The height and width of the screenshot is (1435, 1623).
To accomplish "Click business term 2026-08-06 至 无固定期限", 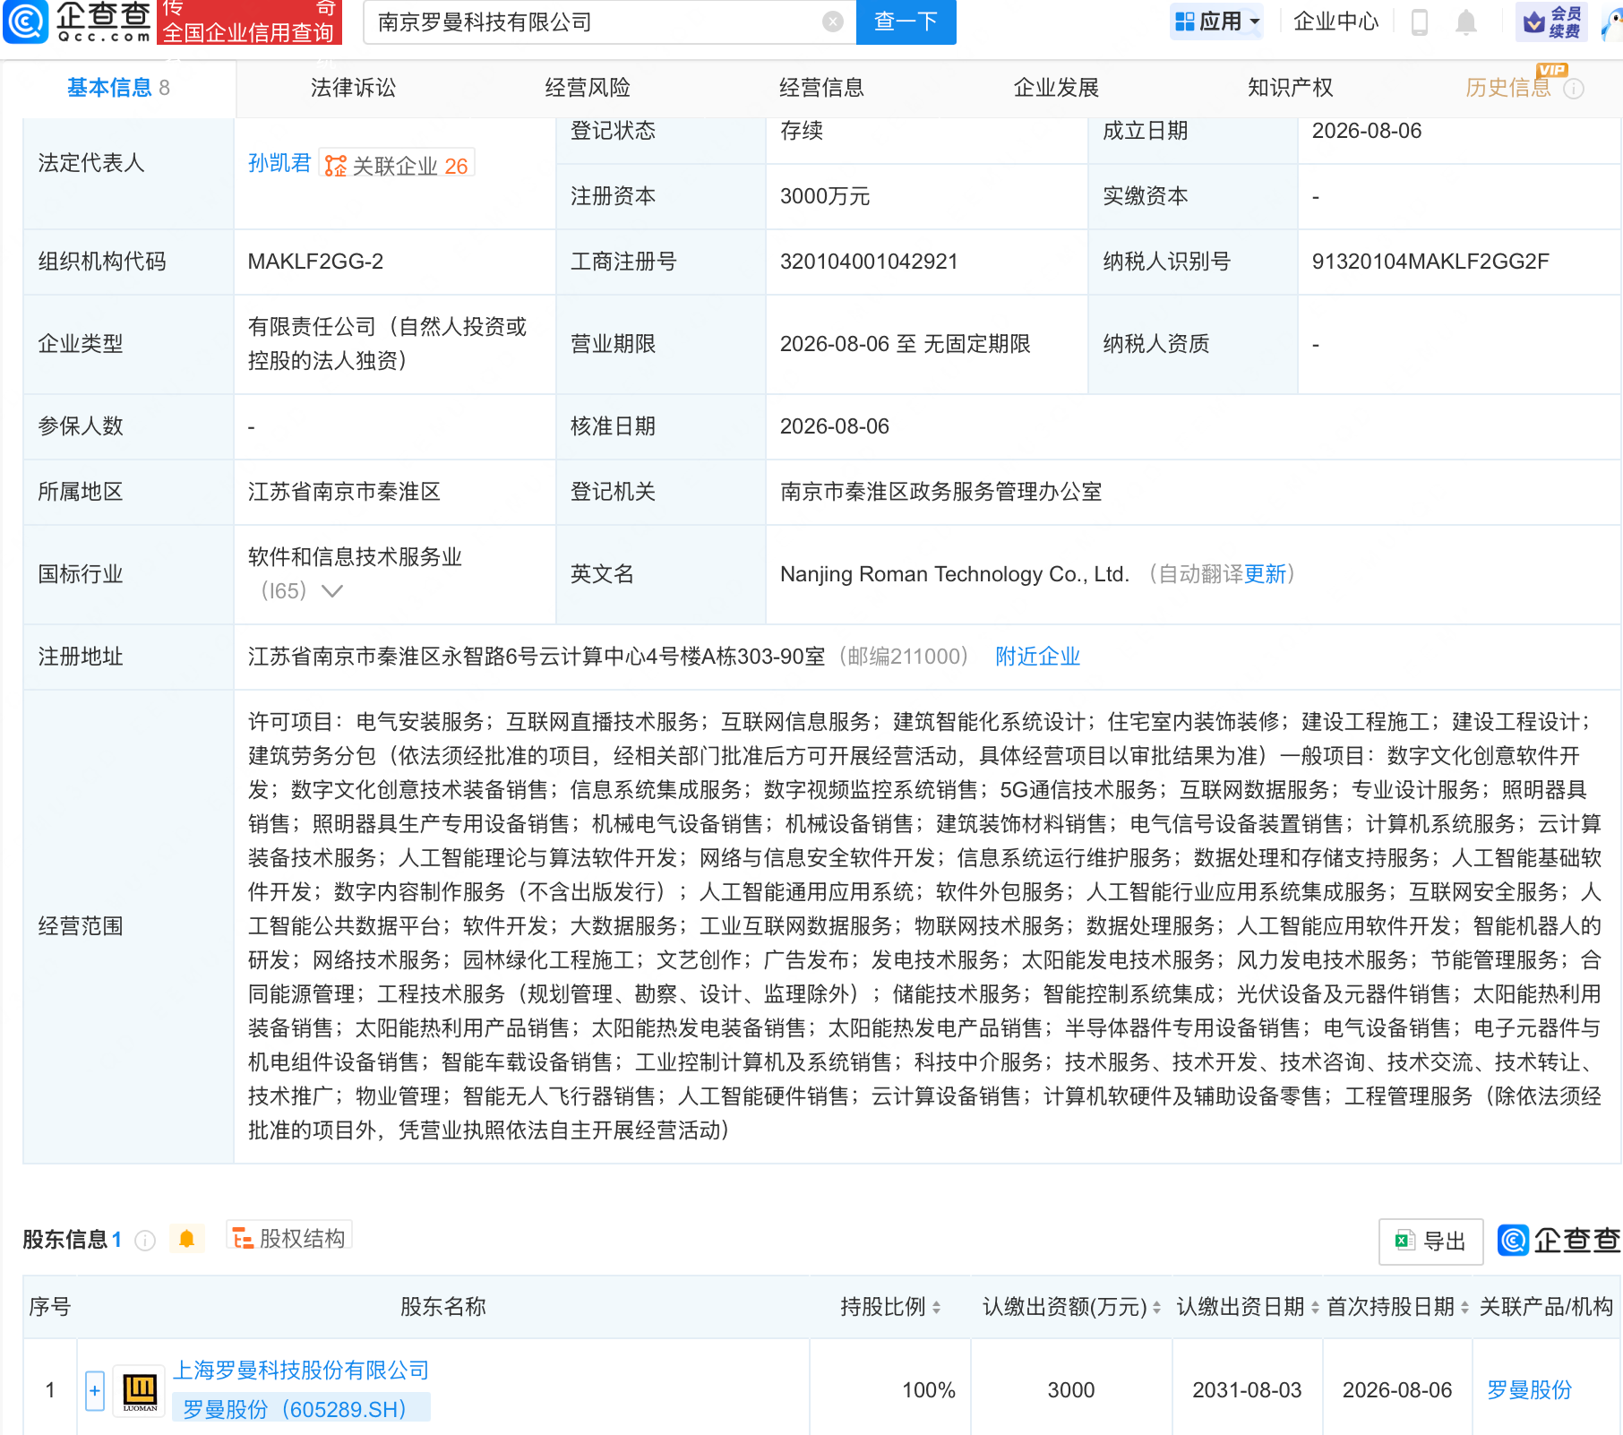I will [906, 344].
